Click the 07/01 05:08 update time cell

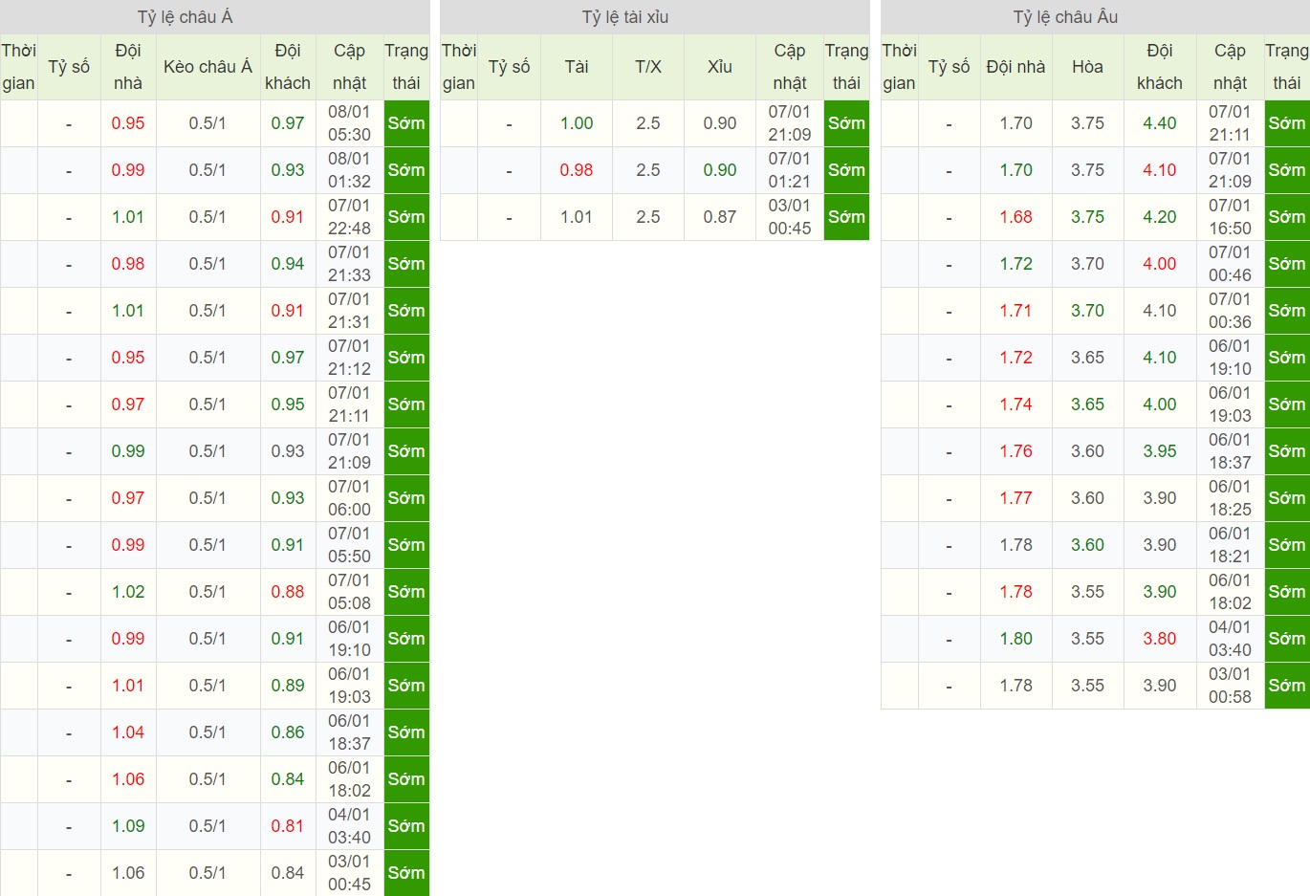tap(349, 592)
